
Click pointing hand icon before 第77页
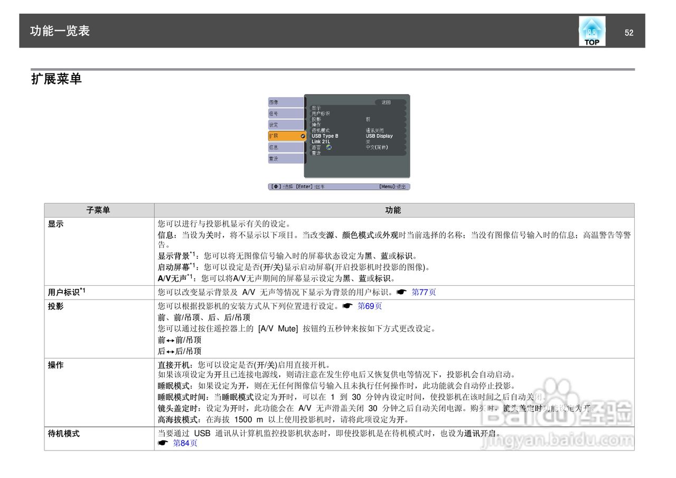tap(401, 292)
